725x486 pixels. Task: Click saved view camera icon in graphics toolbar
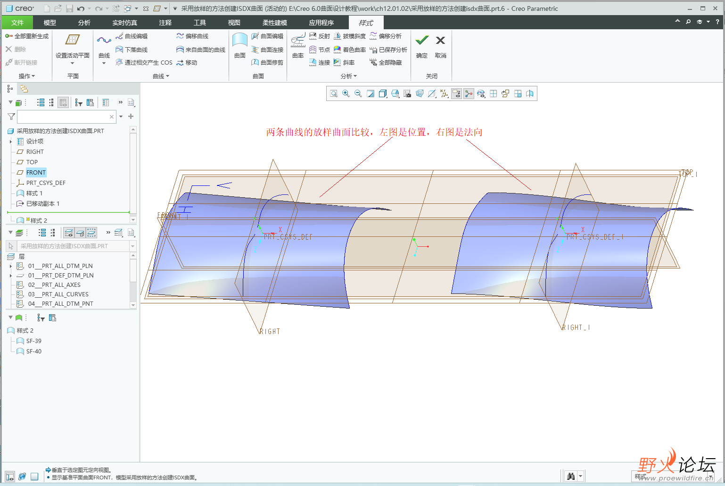pyautogui.click(x=407, y=94)
